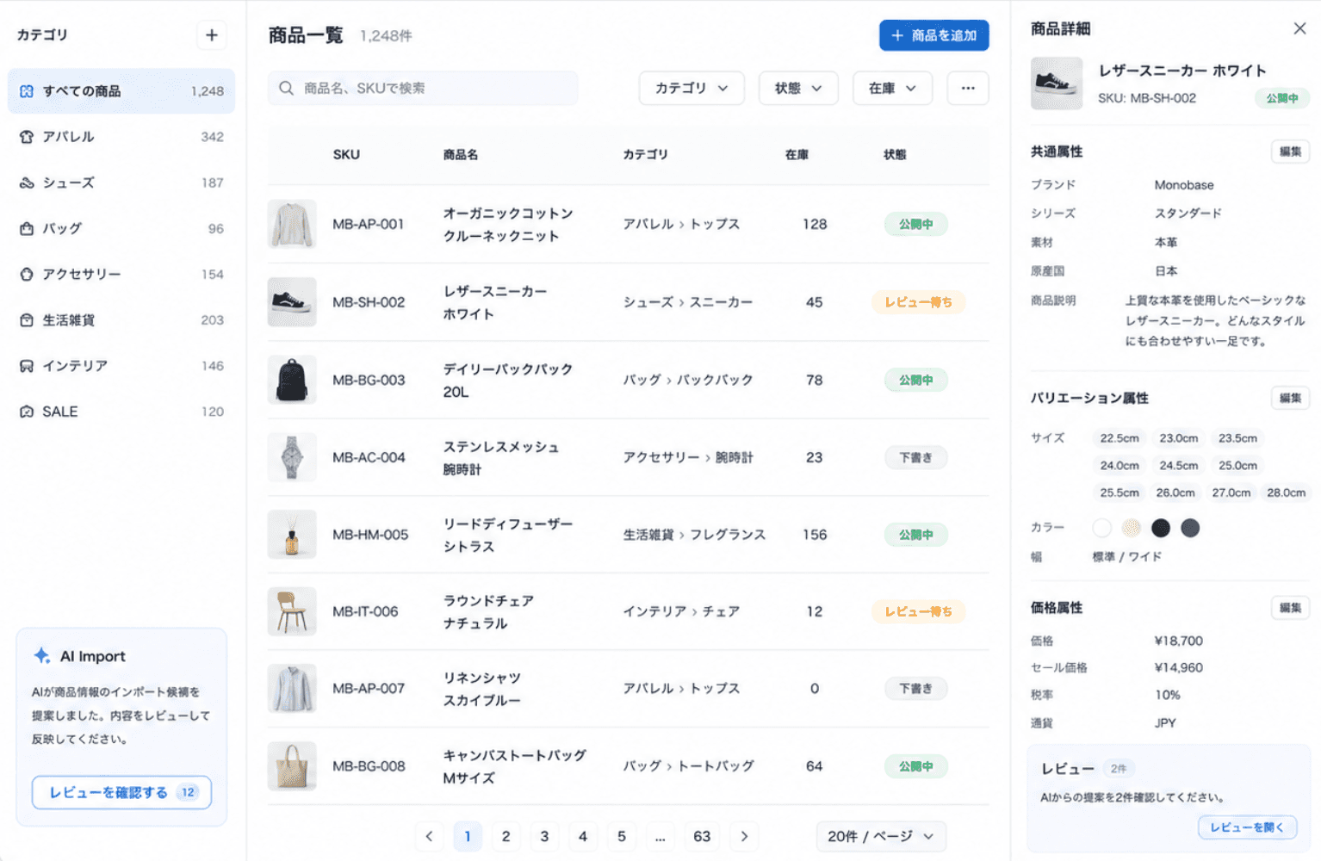
Task: Click the backpack thumbnail for MB-BG-003
Action: [x=292, y=380]
